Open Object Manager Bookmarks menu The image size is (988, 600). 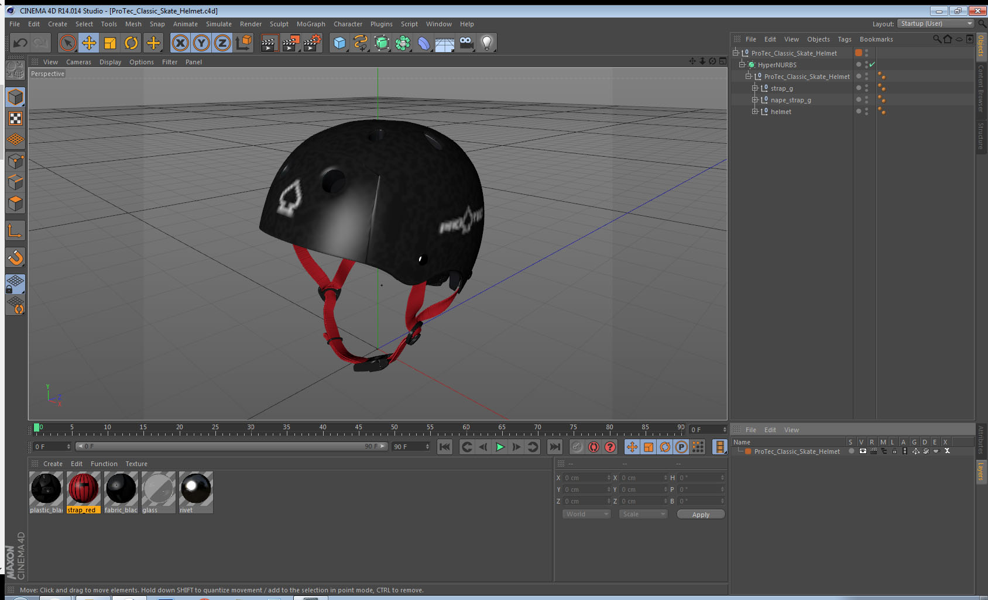876,39
